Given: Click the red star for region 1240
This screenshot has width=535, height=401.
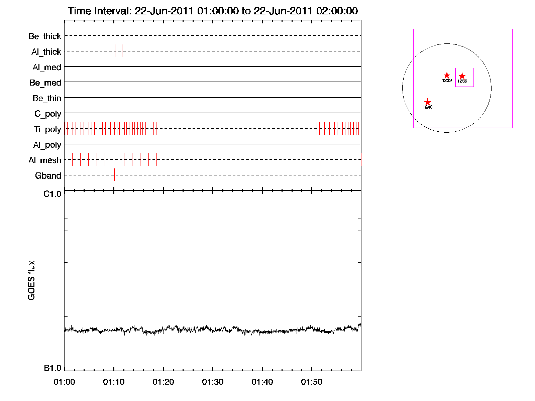Looking at the screenshot, I should click(x=427, y=102).
